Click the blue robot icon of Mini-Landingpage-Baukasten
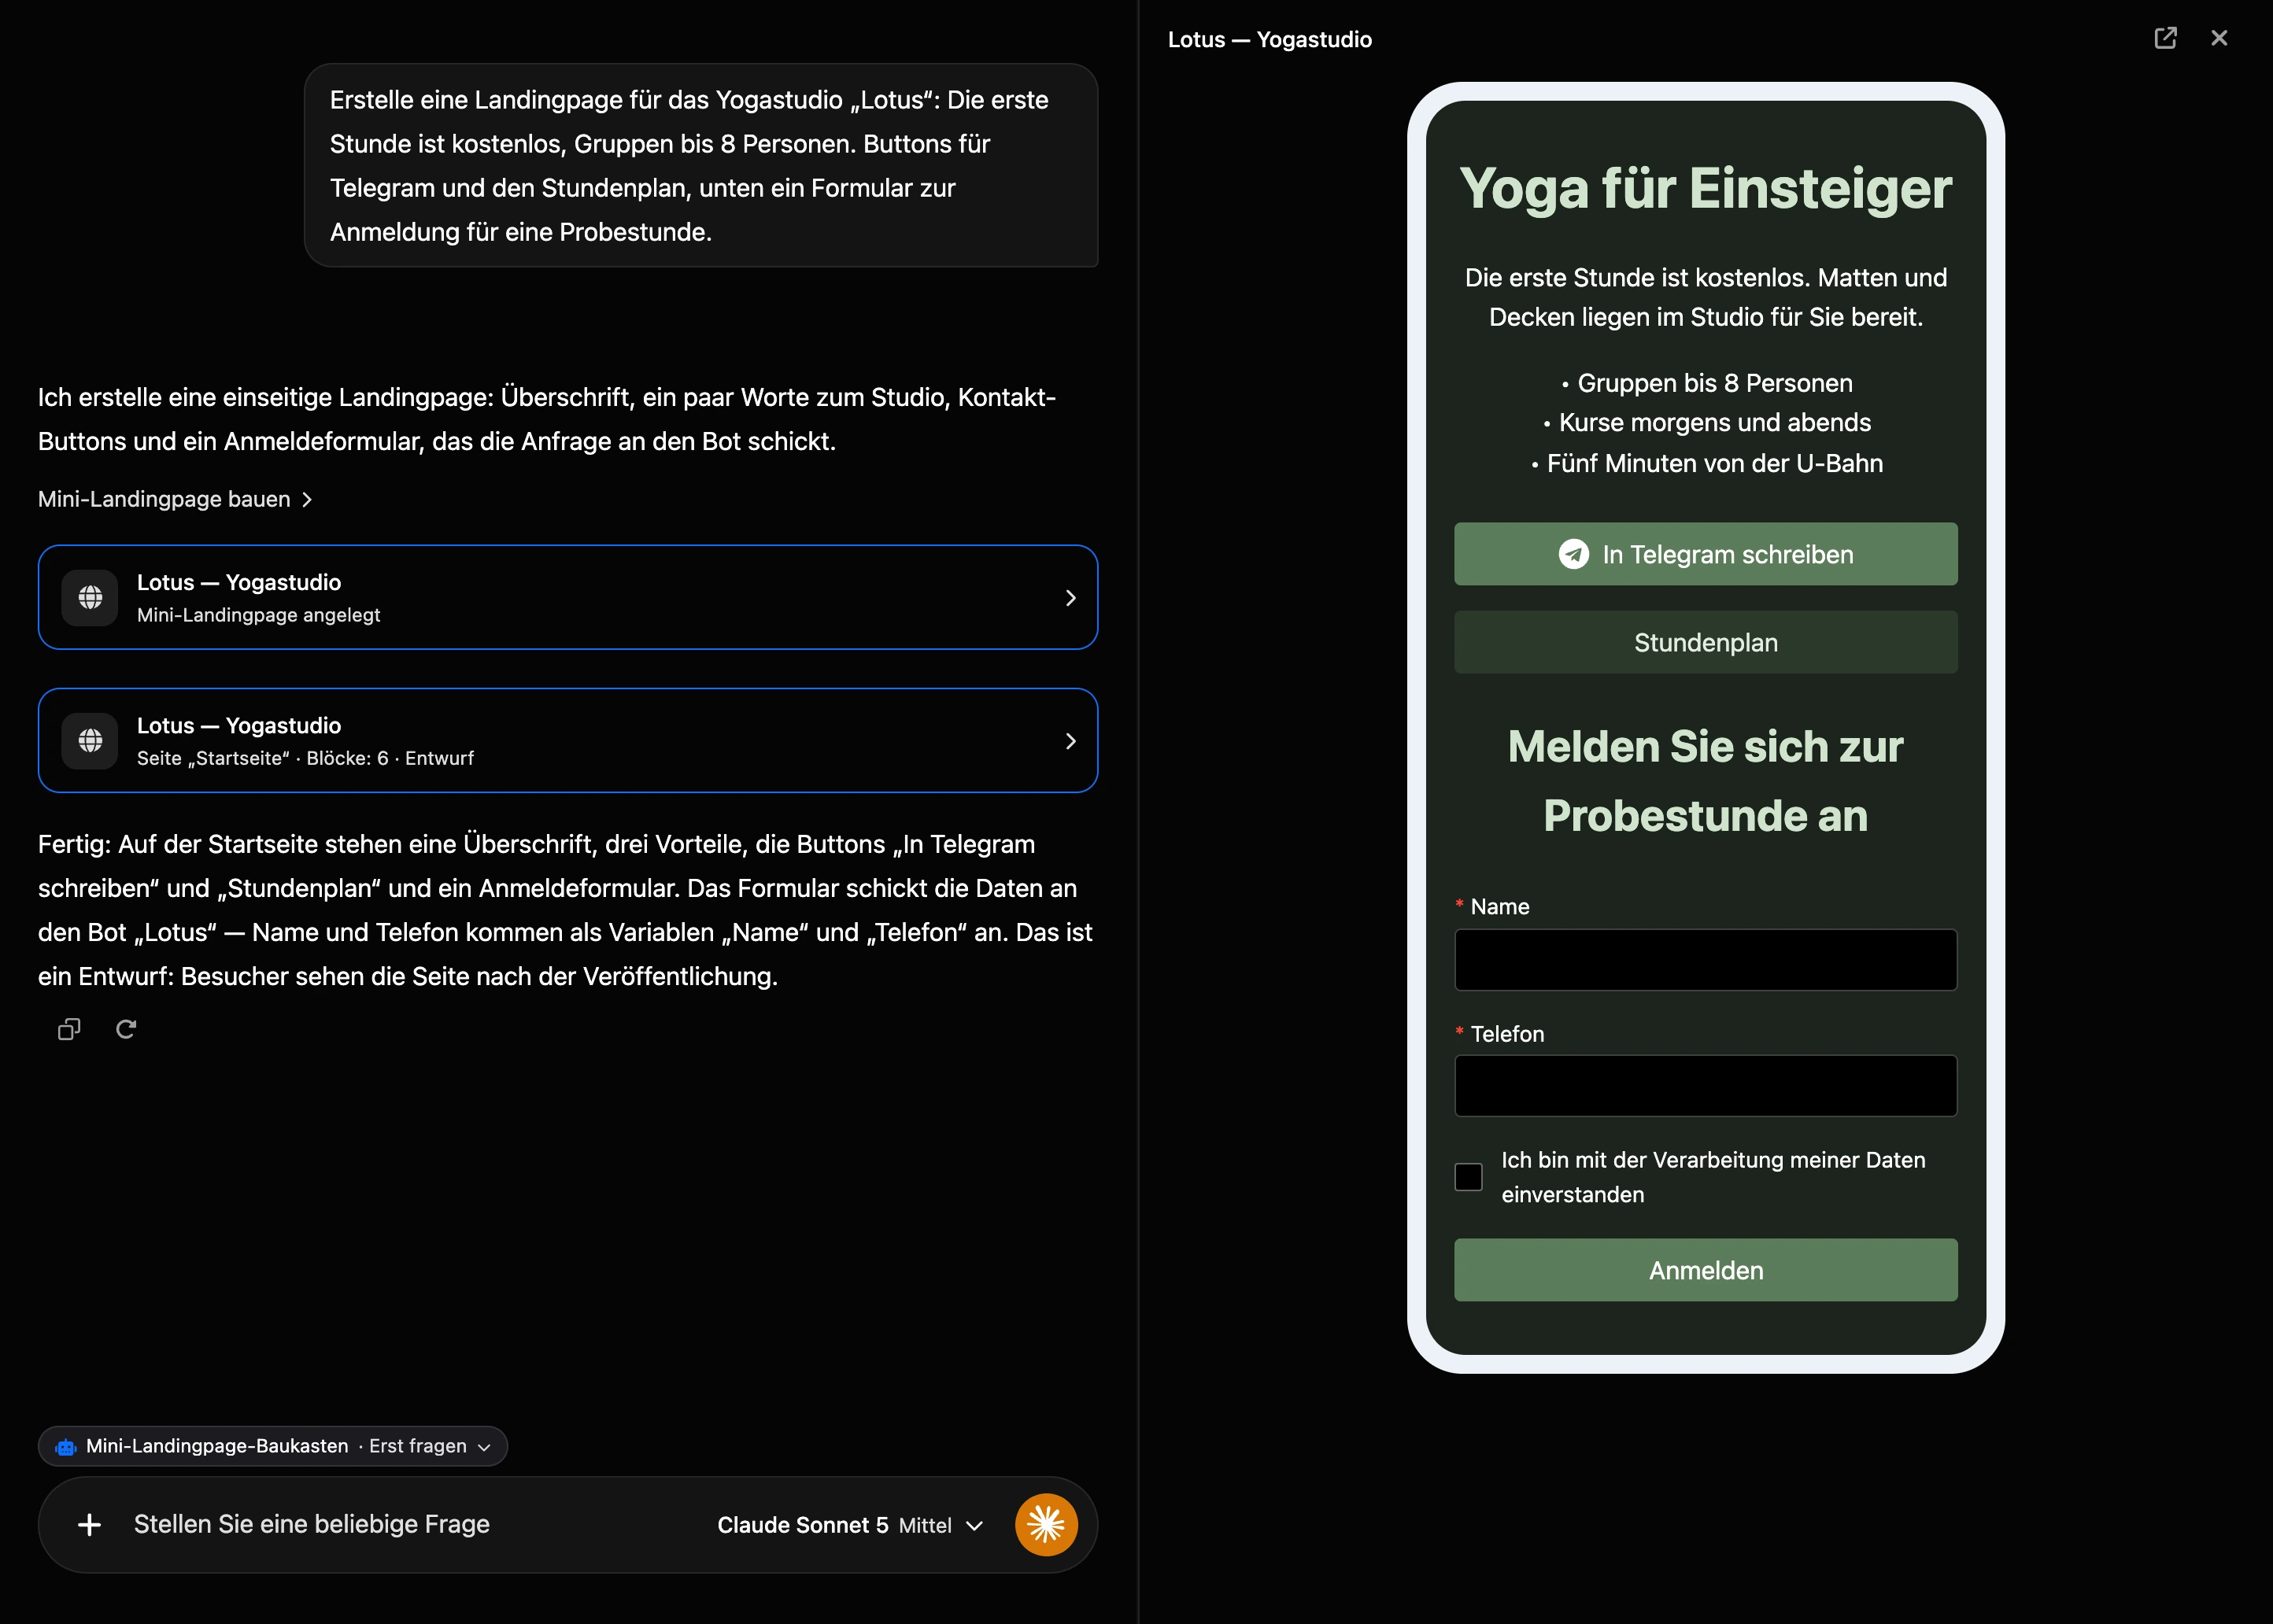 pos(66,1446)
